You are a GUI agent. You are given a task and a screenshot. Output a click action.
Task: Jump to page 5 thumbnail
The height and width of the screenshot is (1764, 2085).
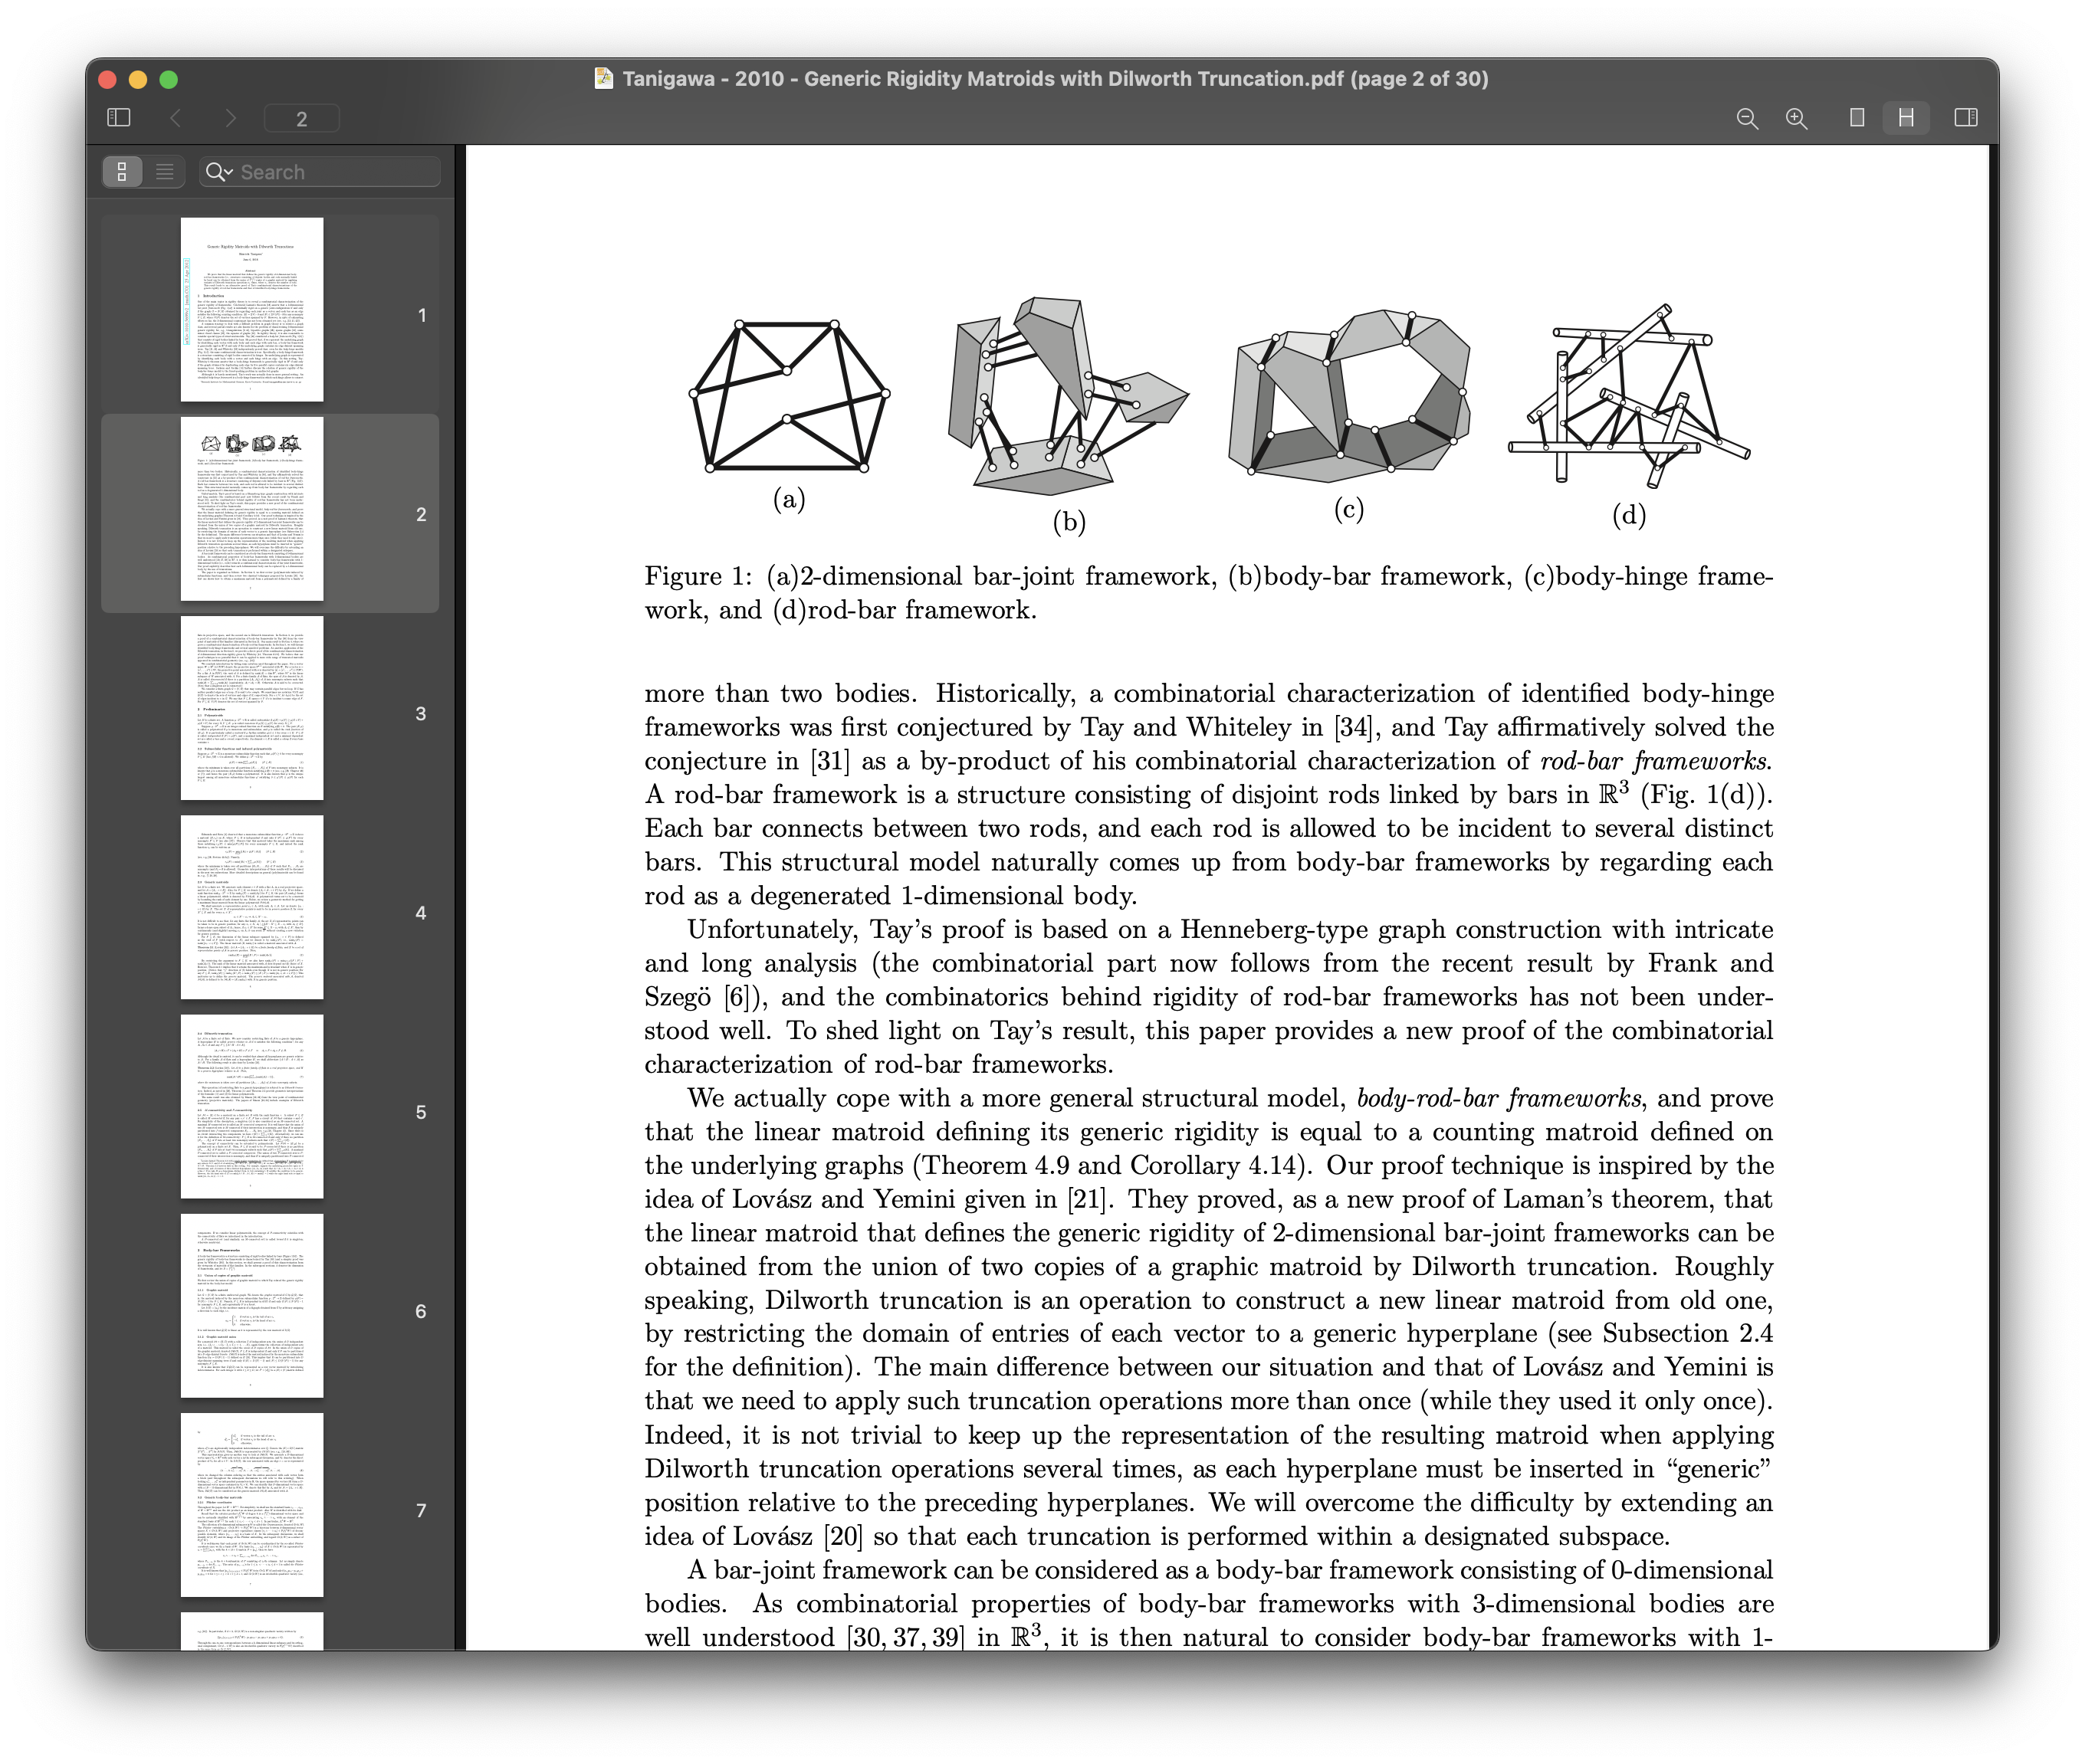[x=252, y=1106]
